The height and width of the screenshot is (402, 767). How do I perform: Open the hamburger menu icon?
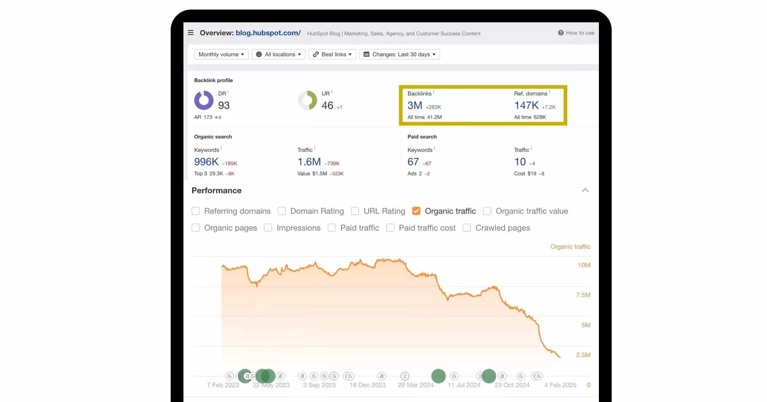[191, 33]
